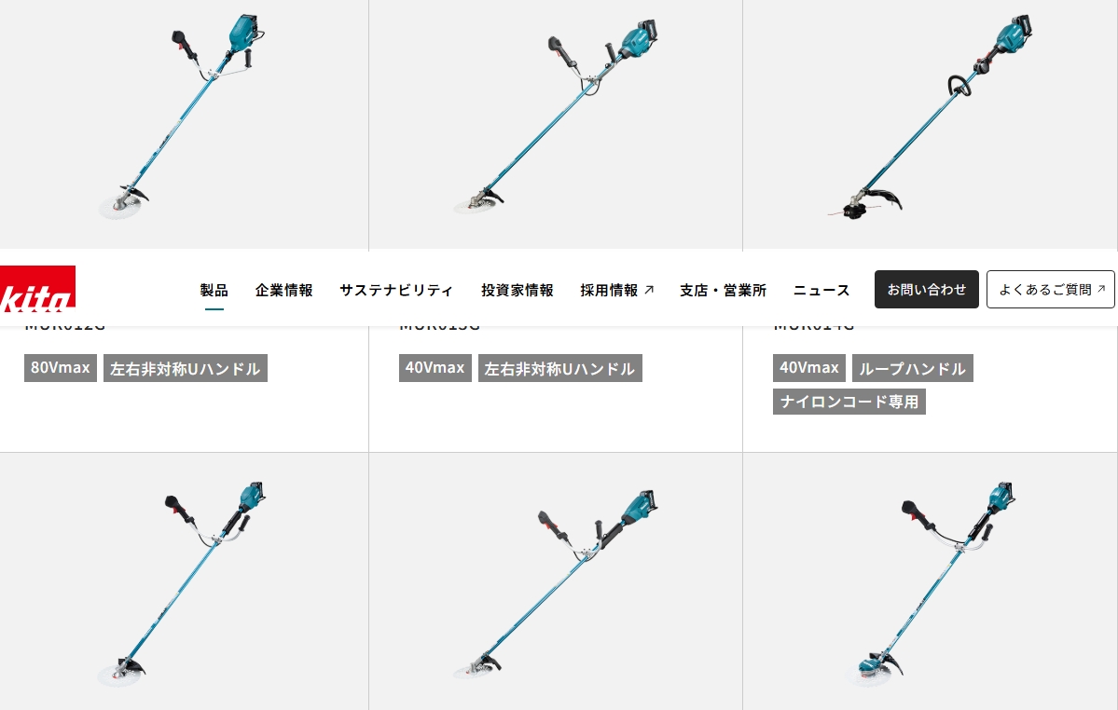Select the ループハンドル tag

tap(913, 368)
